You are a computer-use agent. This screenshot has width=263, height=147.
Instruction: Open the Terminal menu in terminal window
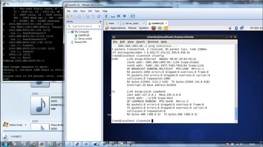tap(152, 42)
